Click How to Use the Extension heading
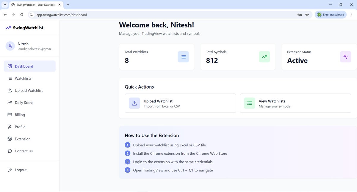 pyautogui.click(x=152, y=135)
